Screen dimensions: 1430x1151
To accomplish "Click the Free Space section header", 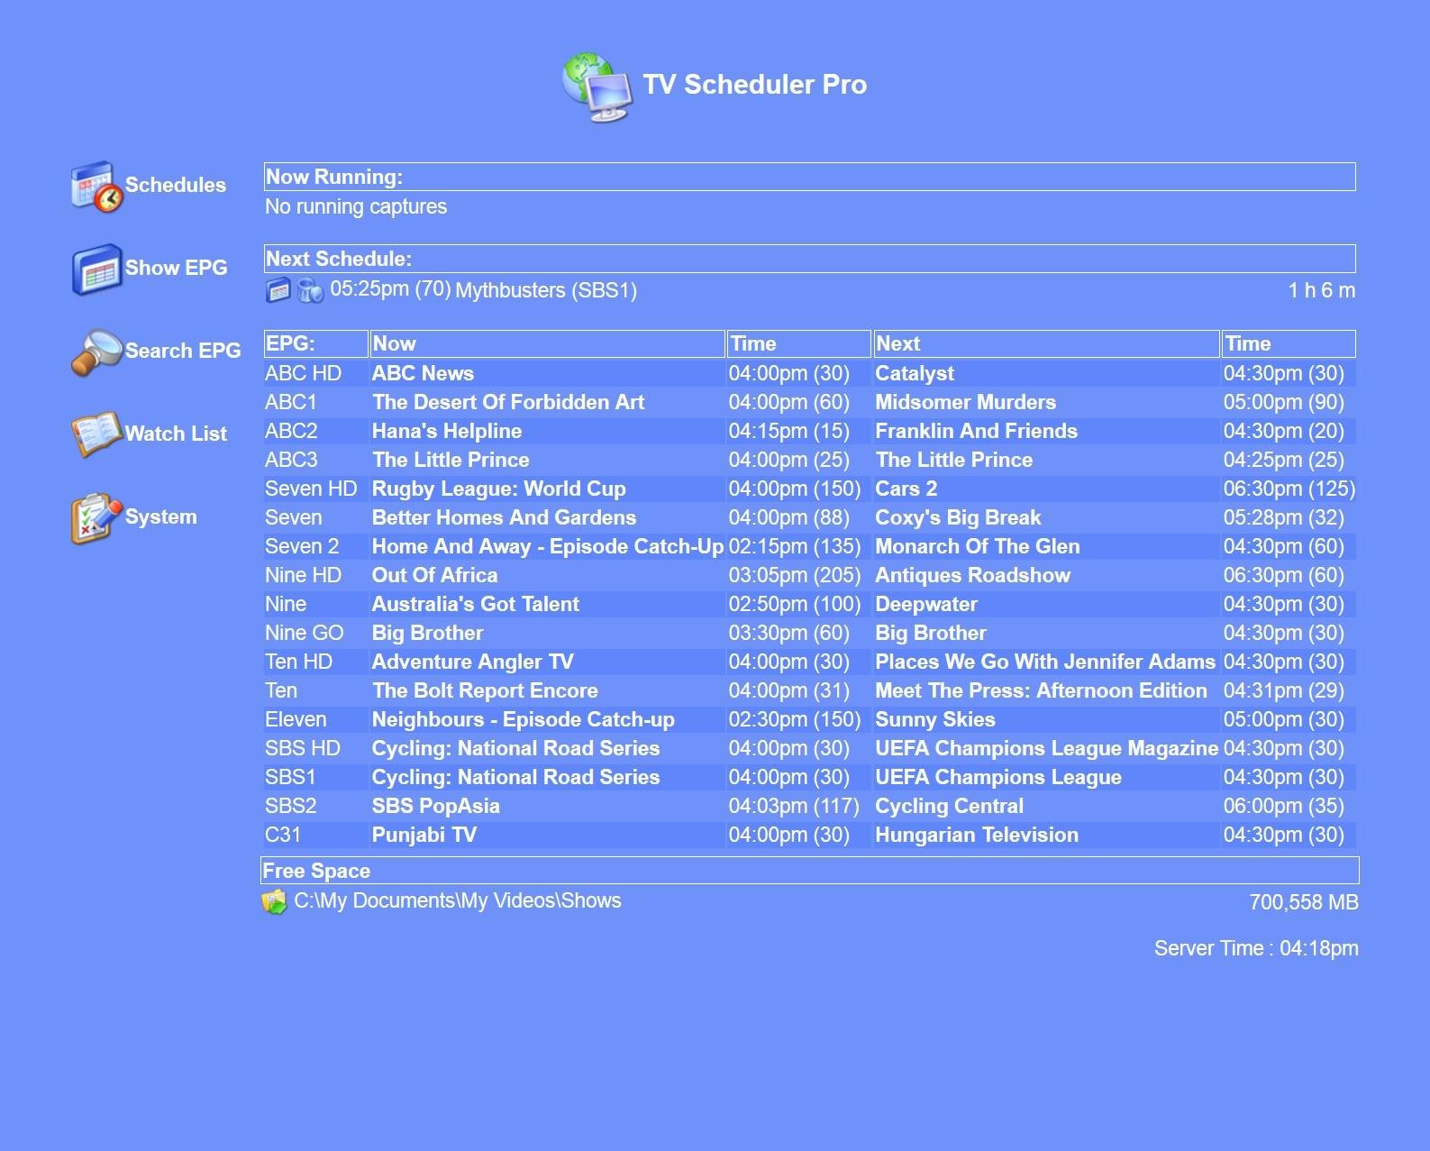I will (809, 871).
